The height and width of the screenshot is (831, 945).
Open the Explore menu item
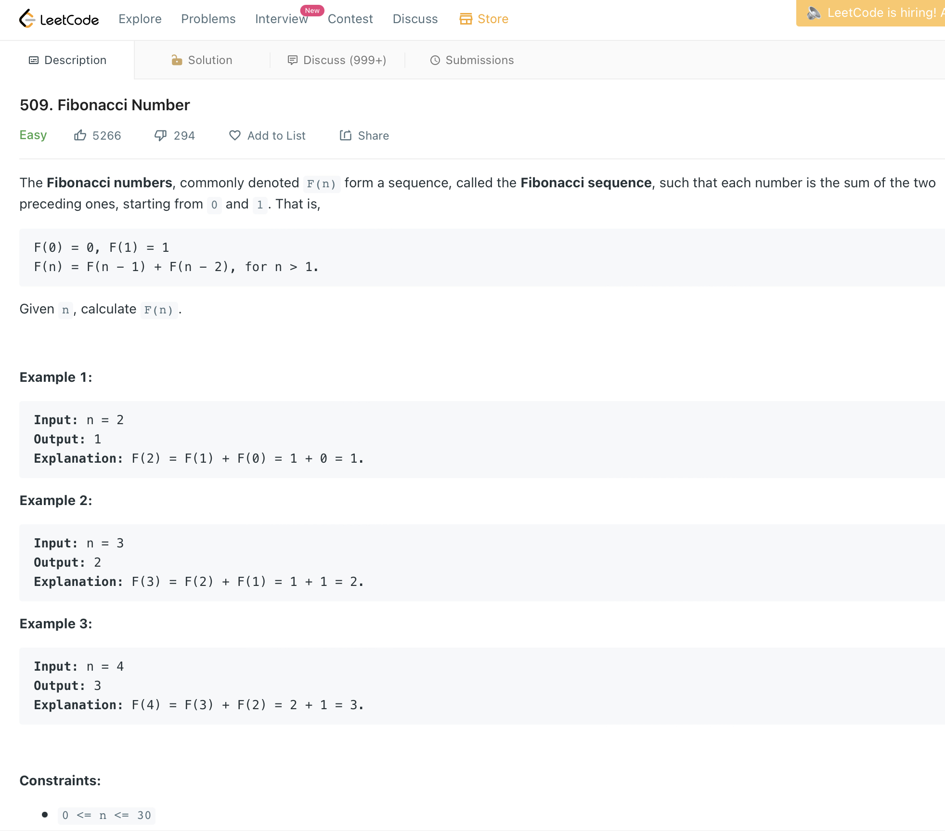pos(140,19)
